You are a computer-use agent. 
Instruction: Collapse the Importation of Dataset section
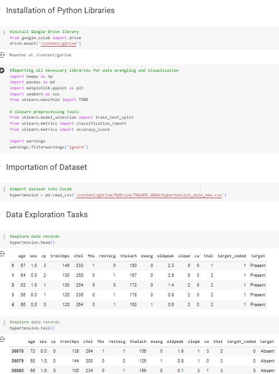pos(1,167)
